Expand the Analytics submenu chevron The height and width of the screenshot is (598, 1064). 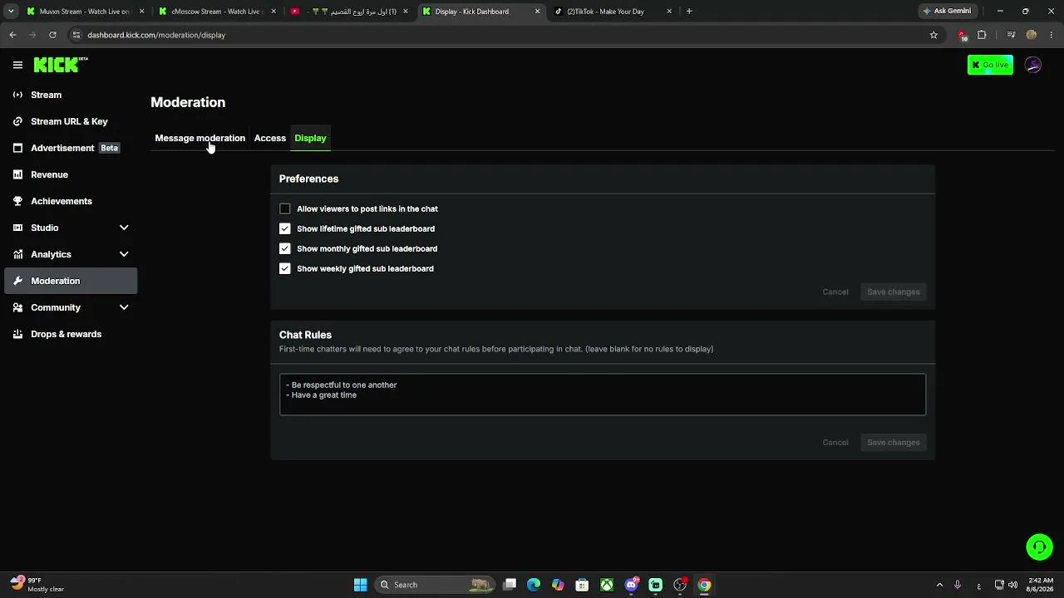click(124, 254)
